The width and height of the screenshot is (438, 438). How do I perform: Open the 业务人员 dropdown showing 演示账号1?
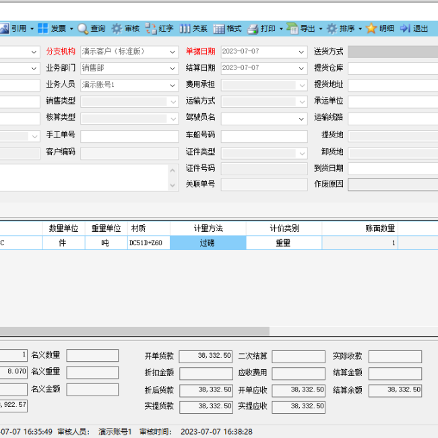pyautogui.click(x=173, y=85)
